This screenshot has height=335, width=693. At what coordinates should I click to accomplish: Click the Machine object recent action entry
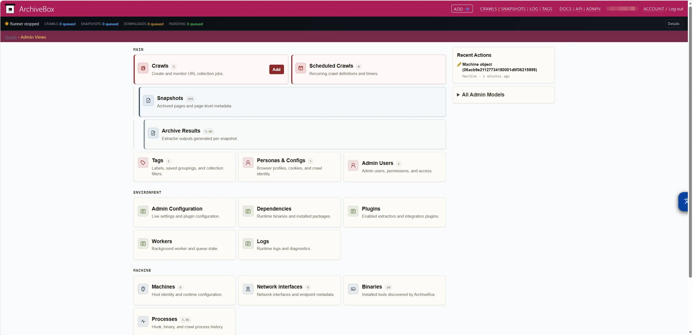[x=500, y=67]
